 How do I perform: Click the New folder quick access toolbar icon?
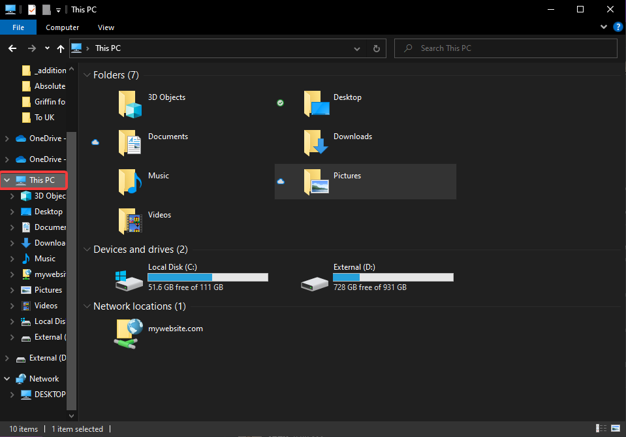46,10
